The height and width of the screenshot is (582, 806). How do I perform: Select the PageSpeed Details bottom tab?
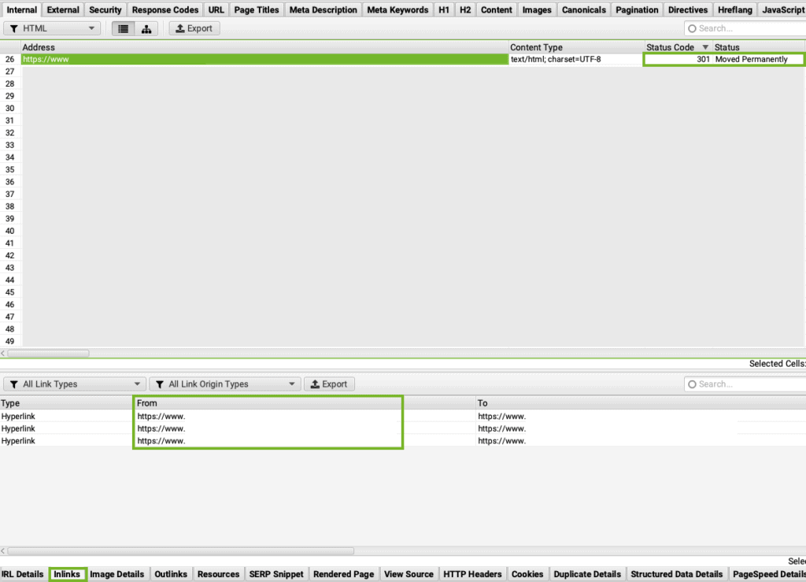click(x=768, y=574)
